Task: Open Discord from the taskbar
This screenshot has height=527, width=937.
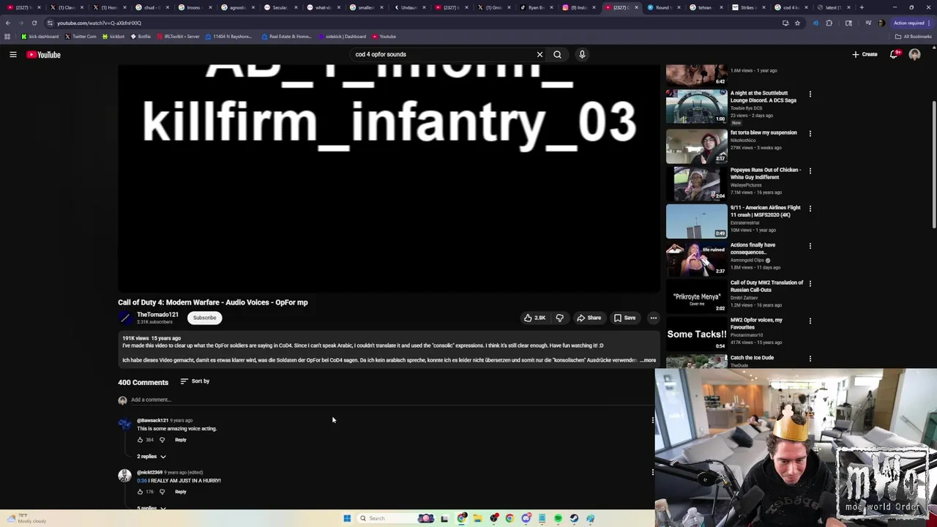Action: point(526,518)
